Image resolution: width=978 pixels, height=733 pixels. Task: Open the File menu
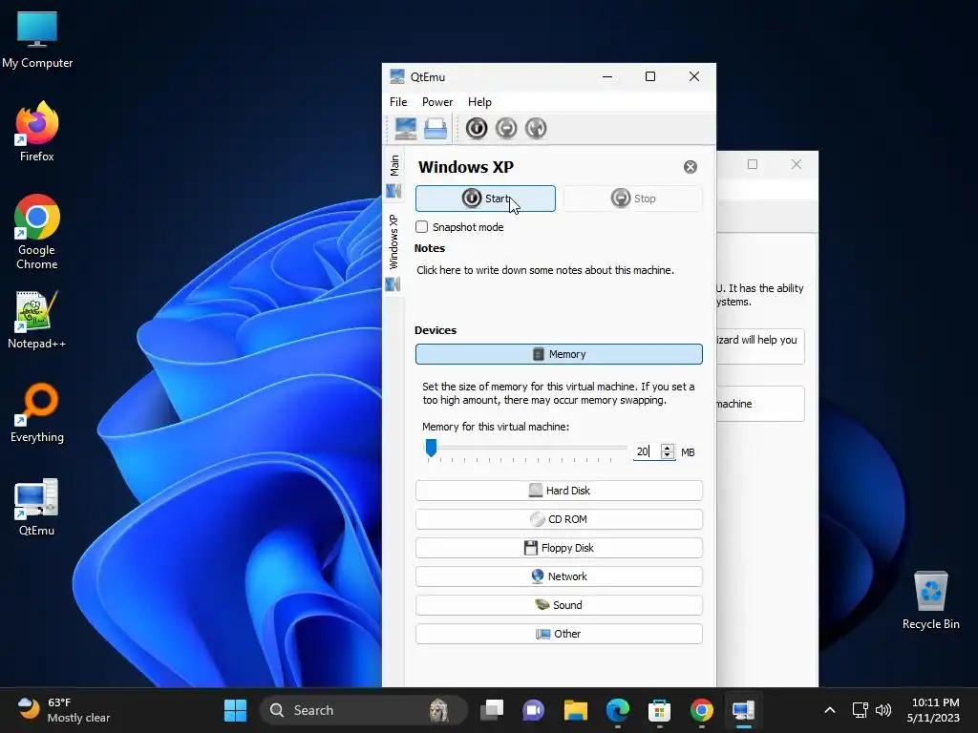click(398, 101)
